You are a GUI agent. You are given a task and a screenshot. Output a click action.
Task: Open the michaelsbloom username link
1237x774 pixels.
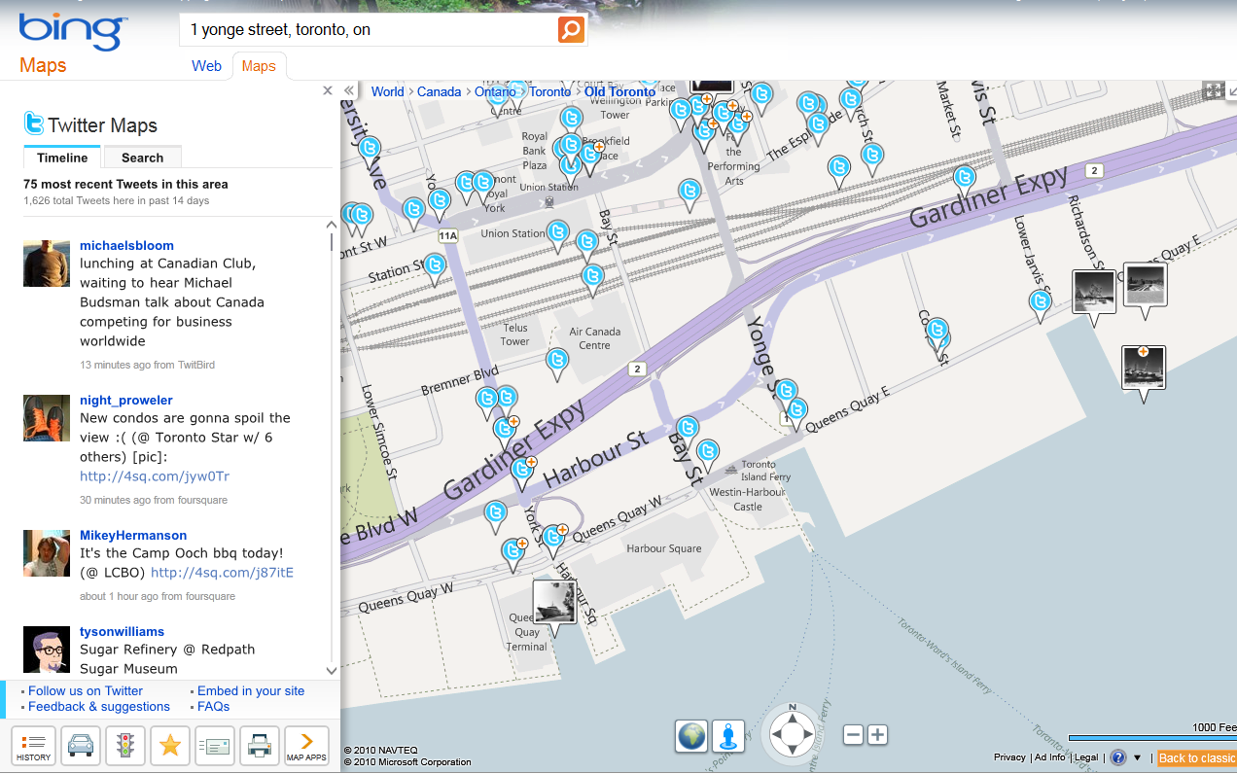pos(126,245)
